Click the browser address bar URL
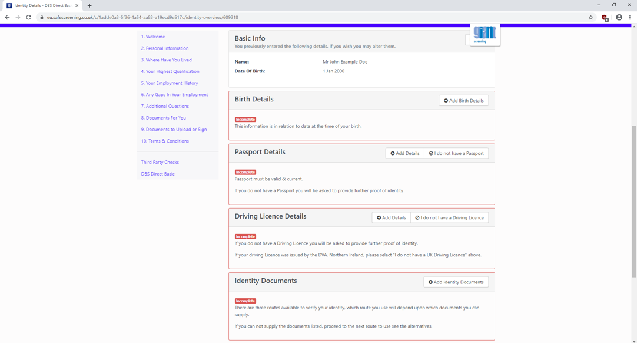 (142, 18)
